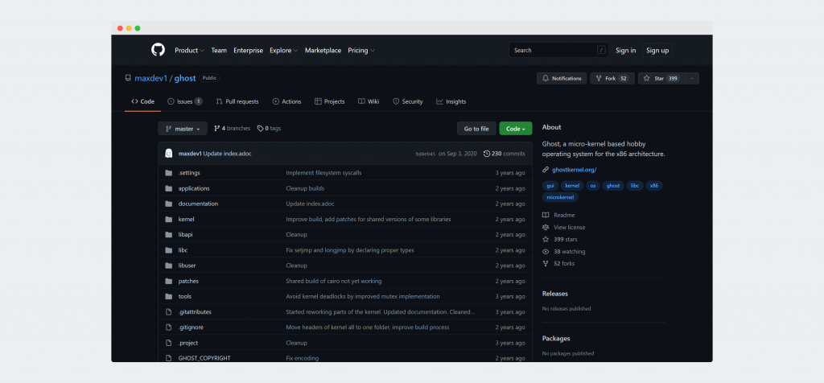Open the Projects tab
This screenshot has width=824, height=383.
point(329,101)
